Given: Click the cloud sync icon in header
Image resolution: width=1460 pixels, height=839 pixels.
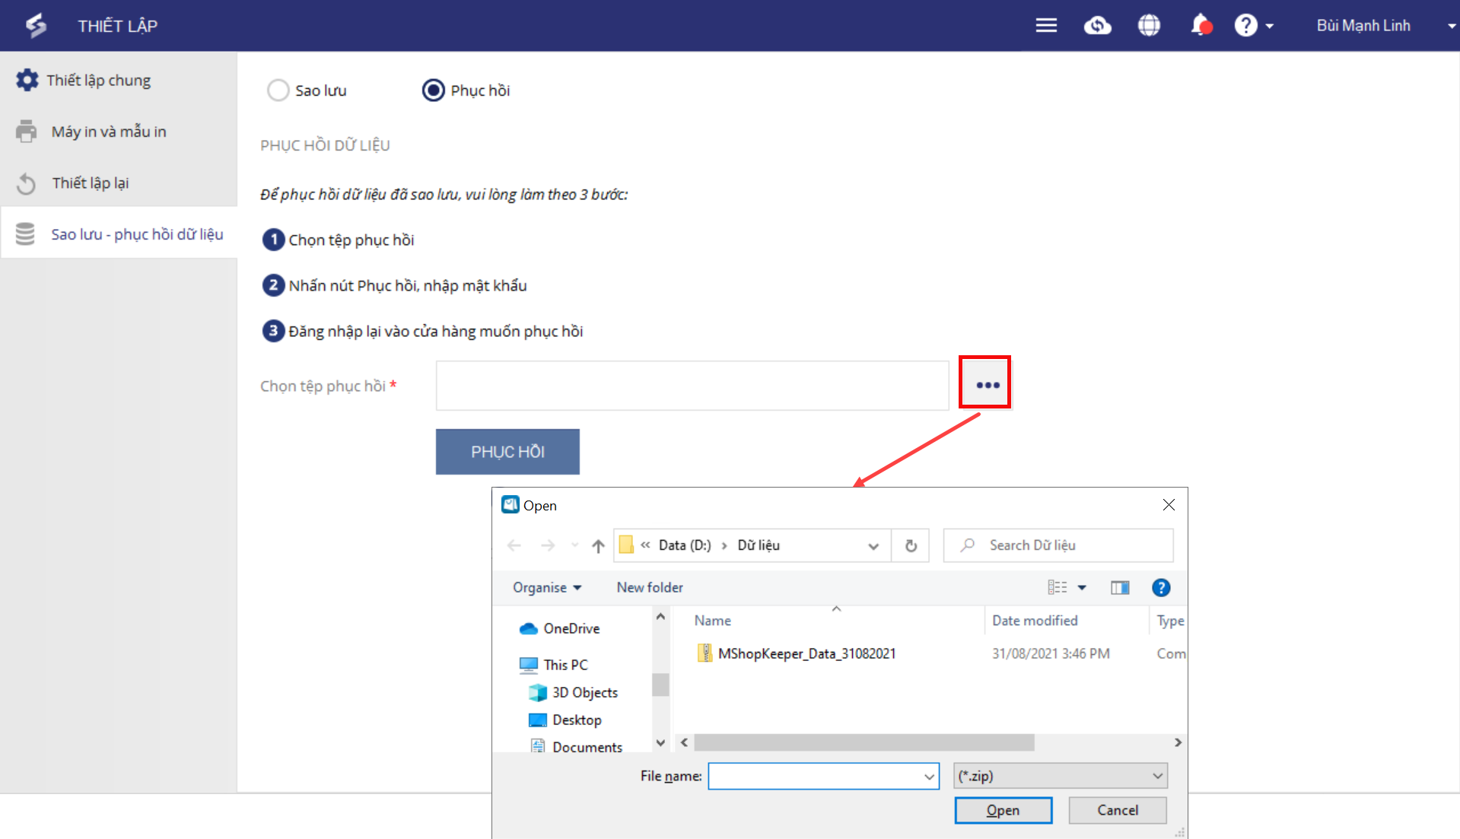Looking at the screenshot, I should tap(1097, 26).
